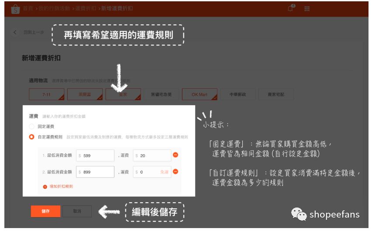
Task: Click the orange 儲存 button
Action: (45, 211)
